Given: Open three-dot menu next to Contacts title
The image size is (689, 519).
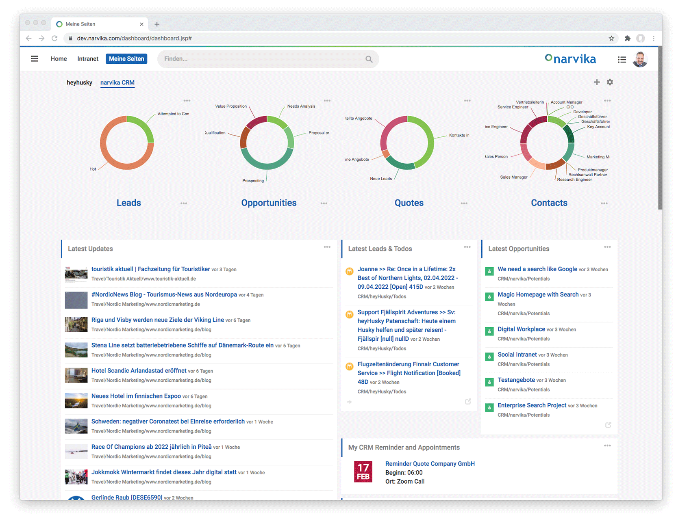Looking at the screenshot, I should tap(604, 203).
